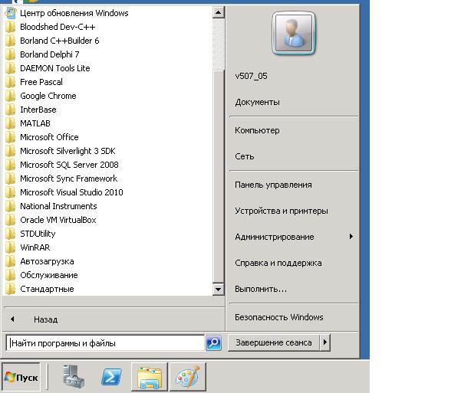
Task: Open Устройства и принтеры
Action: [282, 211]
